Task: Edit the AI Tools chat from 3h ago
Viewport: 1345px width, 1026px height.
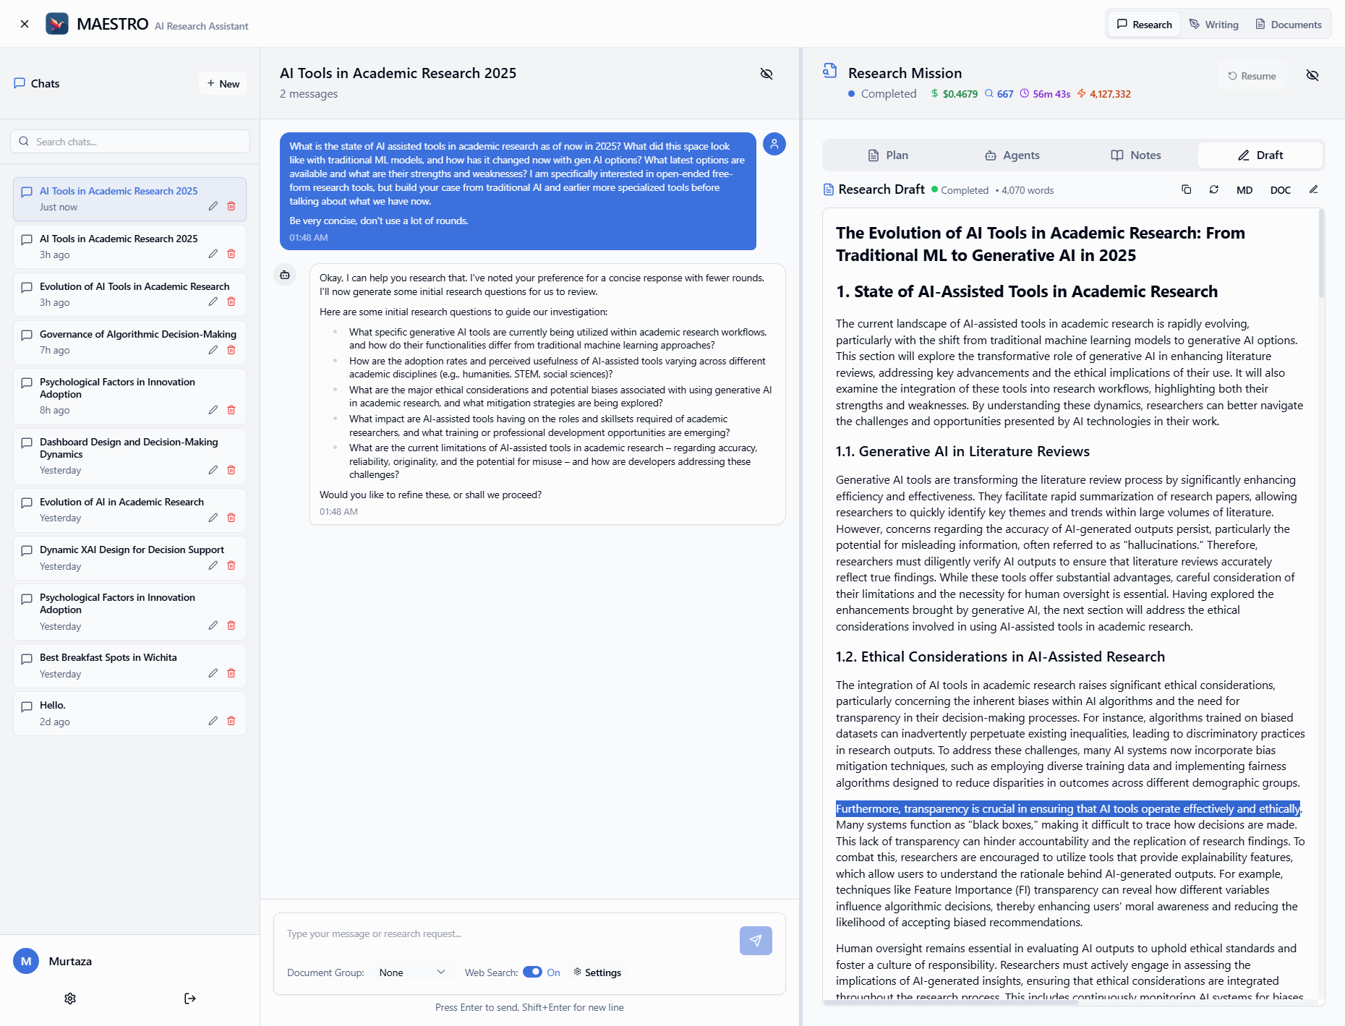Action: click(x=213, y=254)
